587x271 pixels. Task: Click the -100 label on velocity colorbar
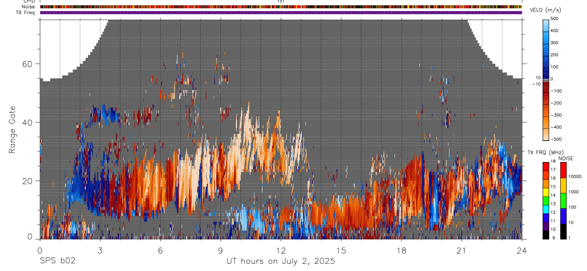tap(556, 91)
